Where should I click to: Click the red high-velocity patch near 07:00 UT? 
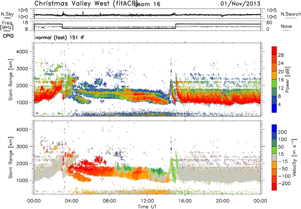(x=99, y=160)
